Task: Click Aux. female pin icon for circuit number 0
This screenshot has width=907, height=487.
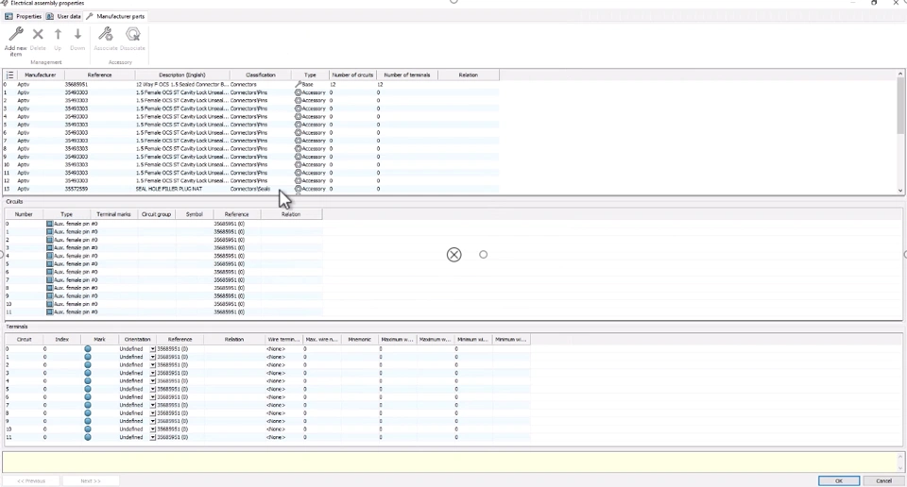Action: 49,224
